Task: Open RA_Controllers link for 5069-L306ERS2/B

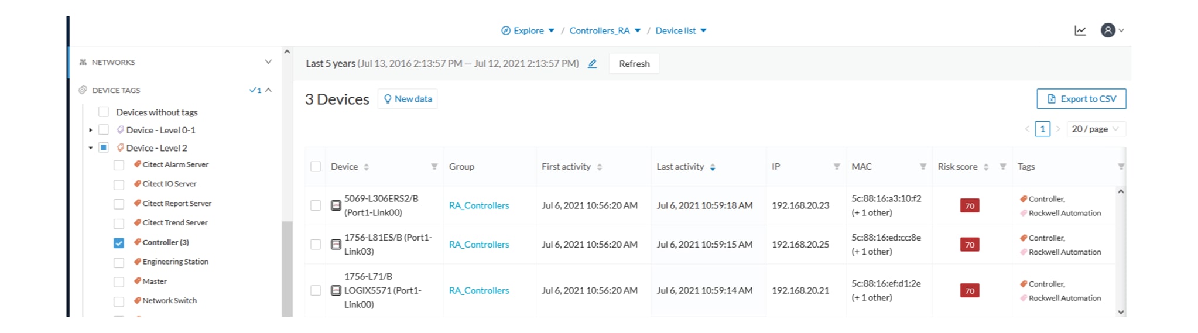Action: coord(479,205)
